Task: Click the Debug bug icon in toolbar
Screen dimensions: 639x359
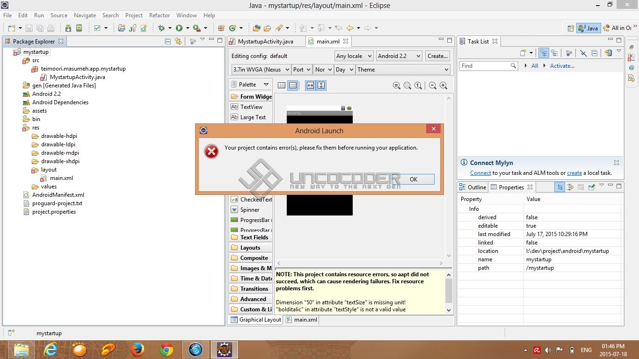Action: (x=162, y=28)
